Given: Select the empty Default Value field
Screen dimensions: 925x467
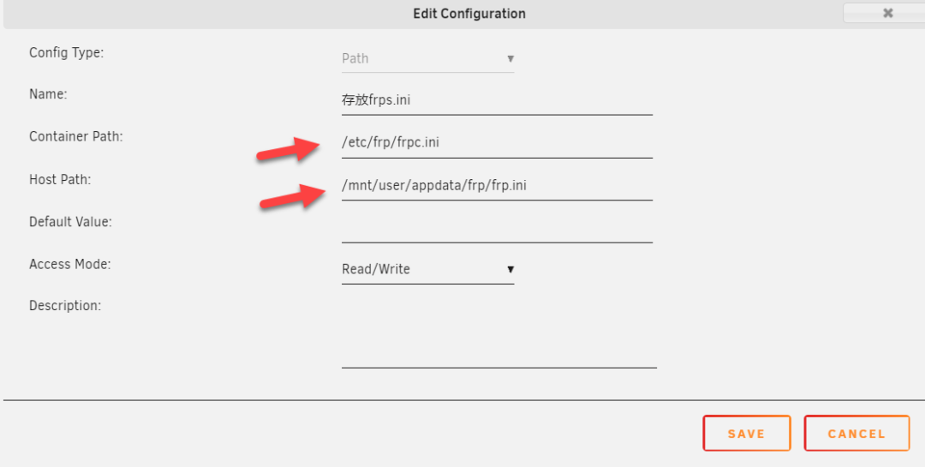Looking at the screenshot, I should (x=497, y=229).
